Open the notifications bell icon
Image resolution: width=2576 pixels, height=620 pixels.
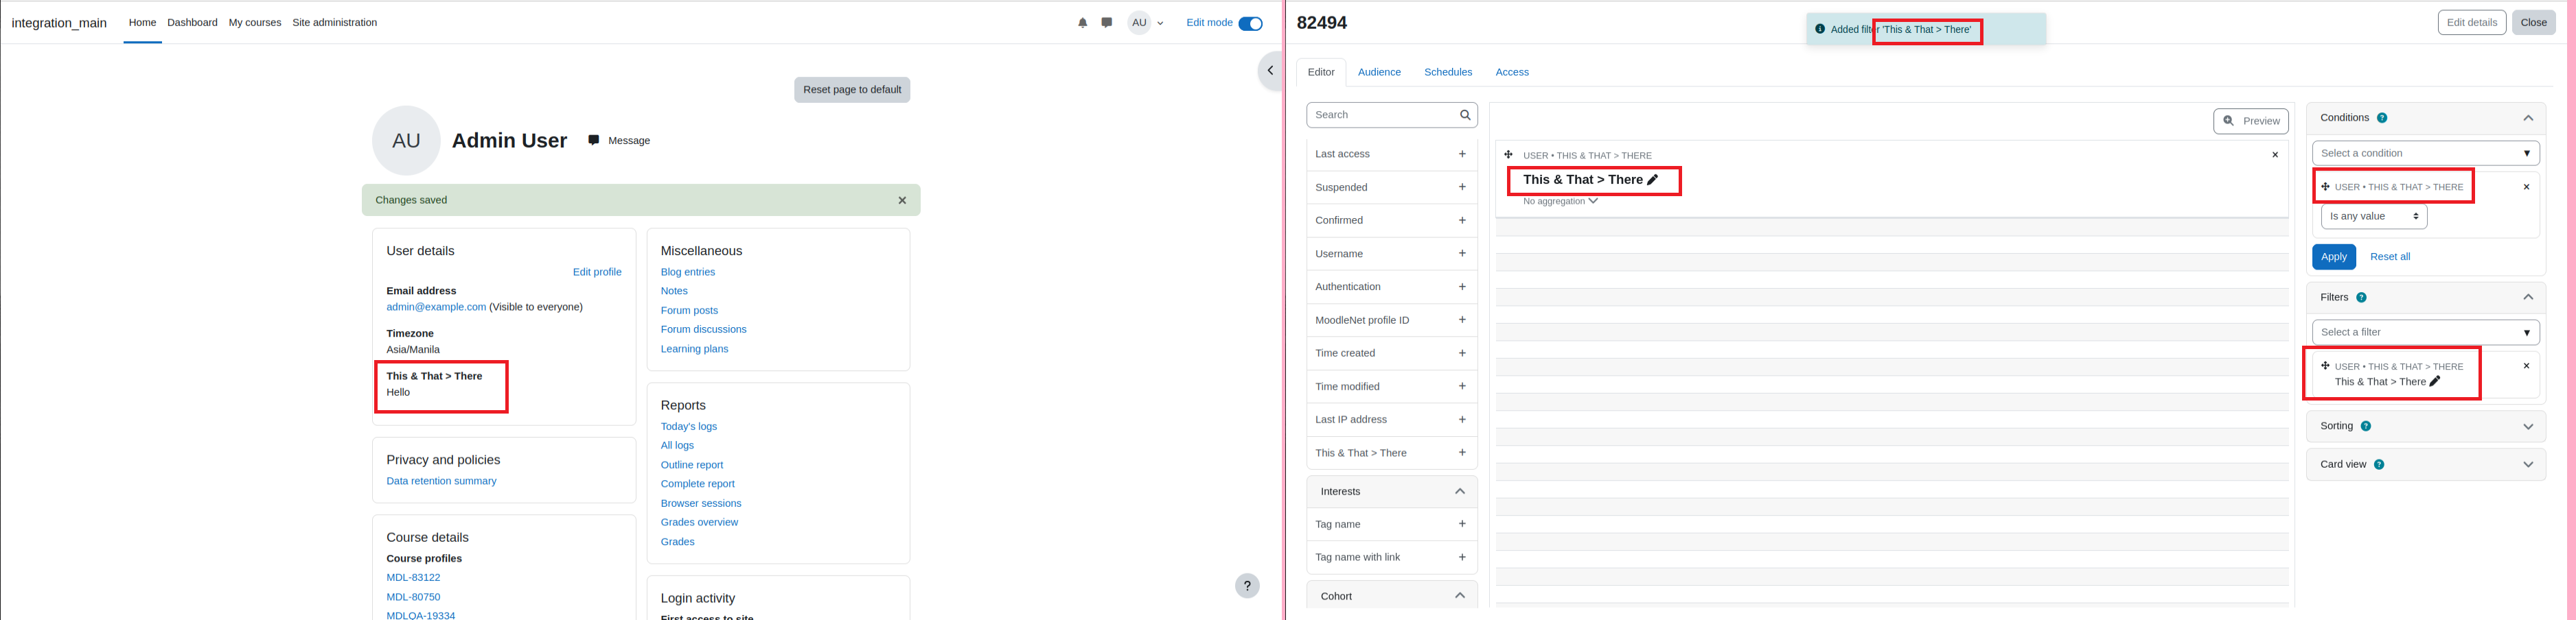(x=1082, y=23)
